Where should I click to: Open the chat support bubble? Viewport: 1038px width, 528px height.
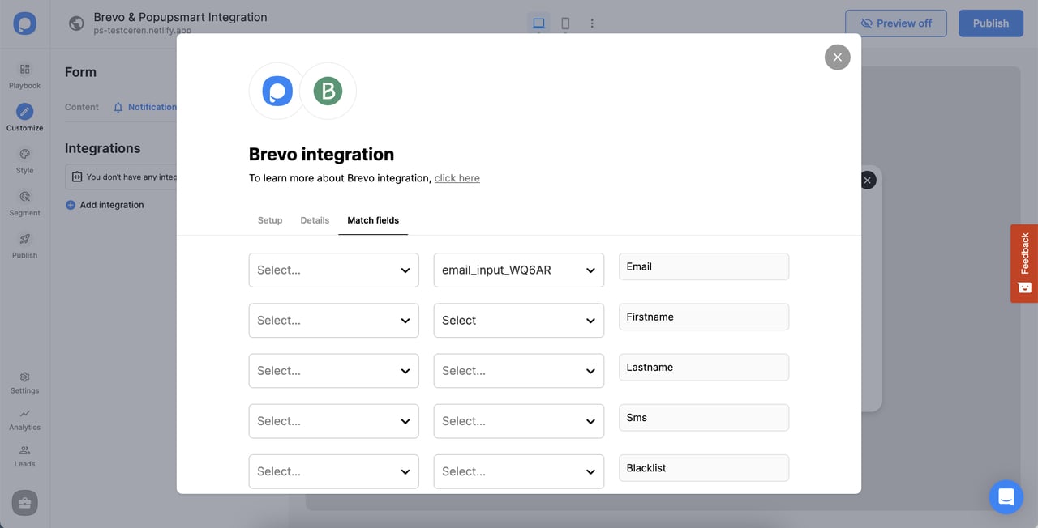click(x=1006, y=496)
